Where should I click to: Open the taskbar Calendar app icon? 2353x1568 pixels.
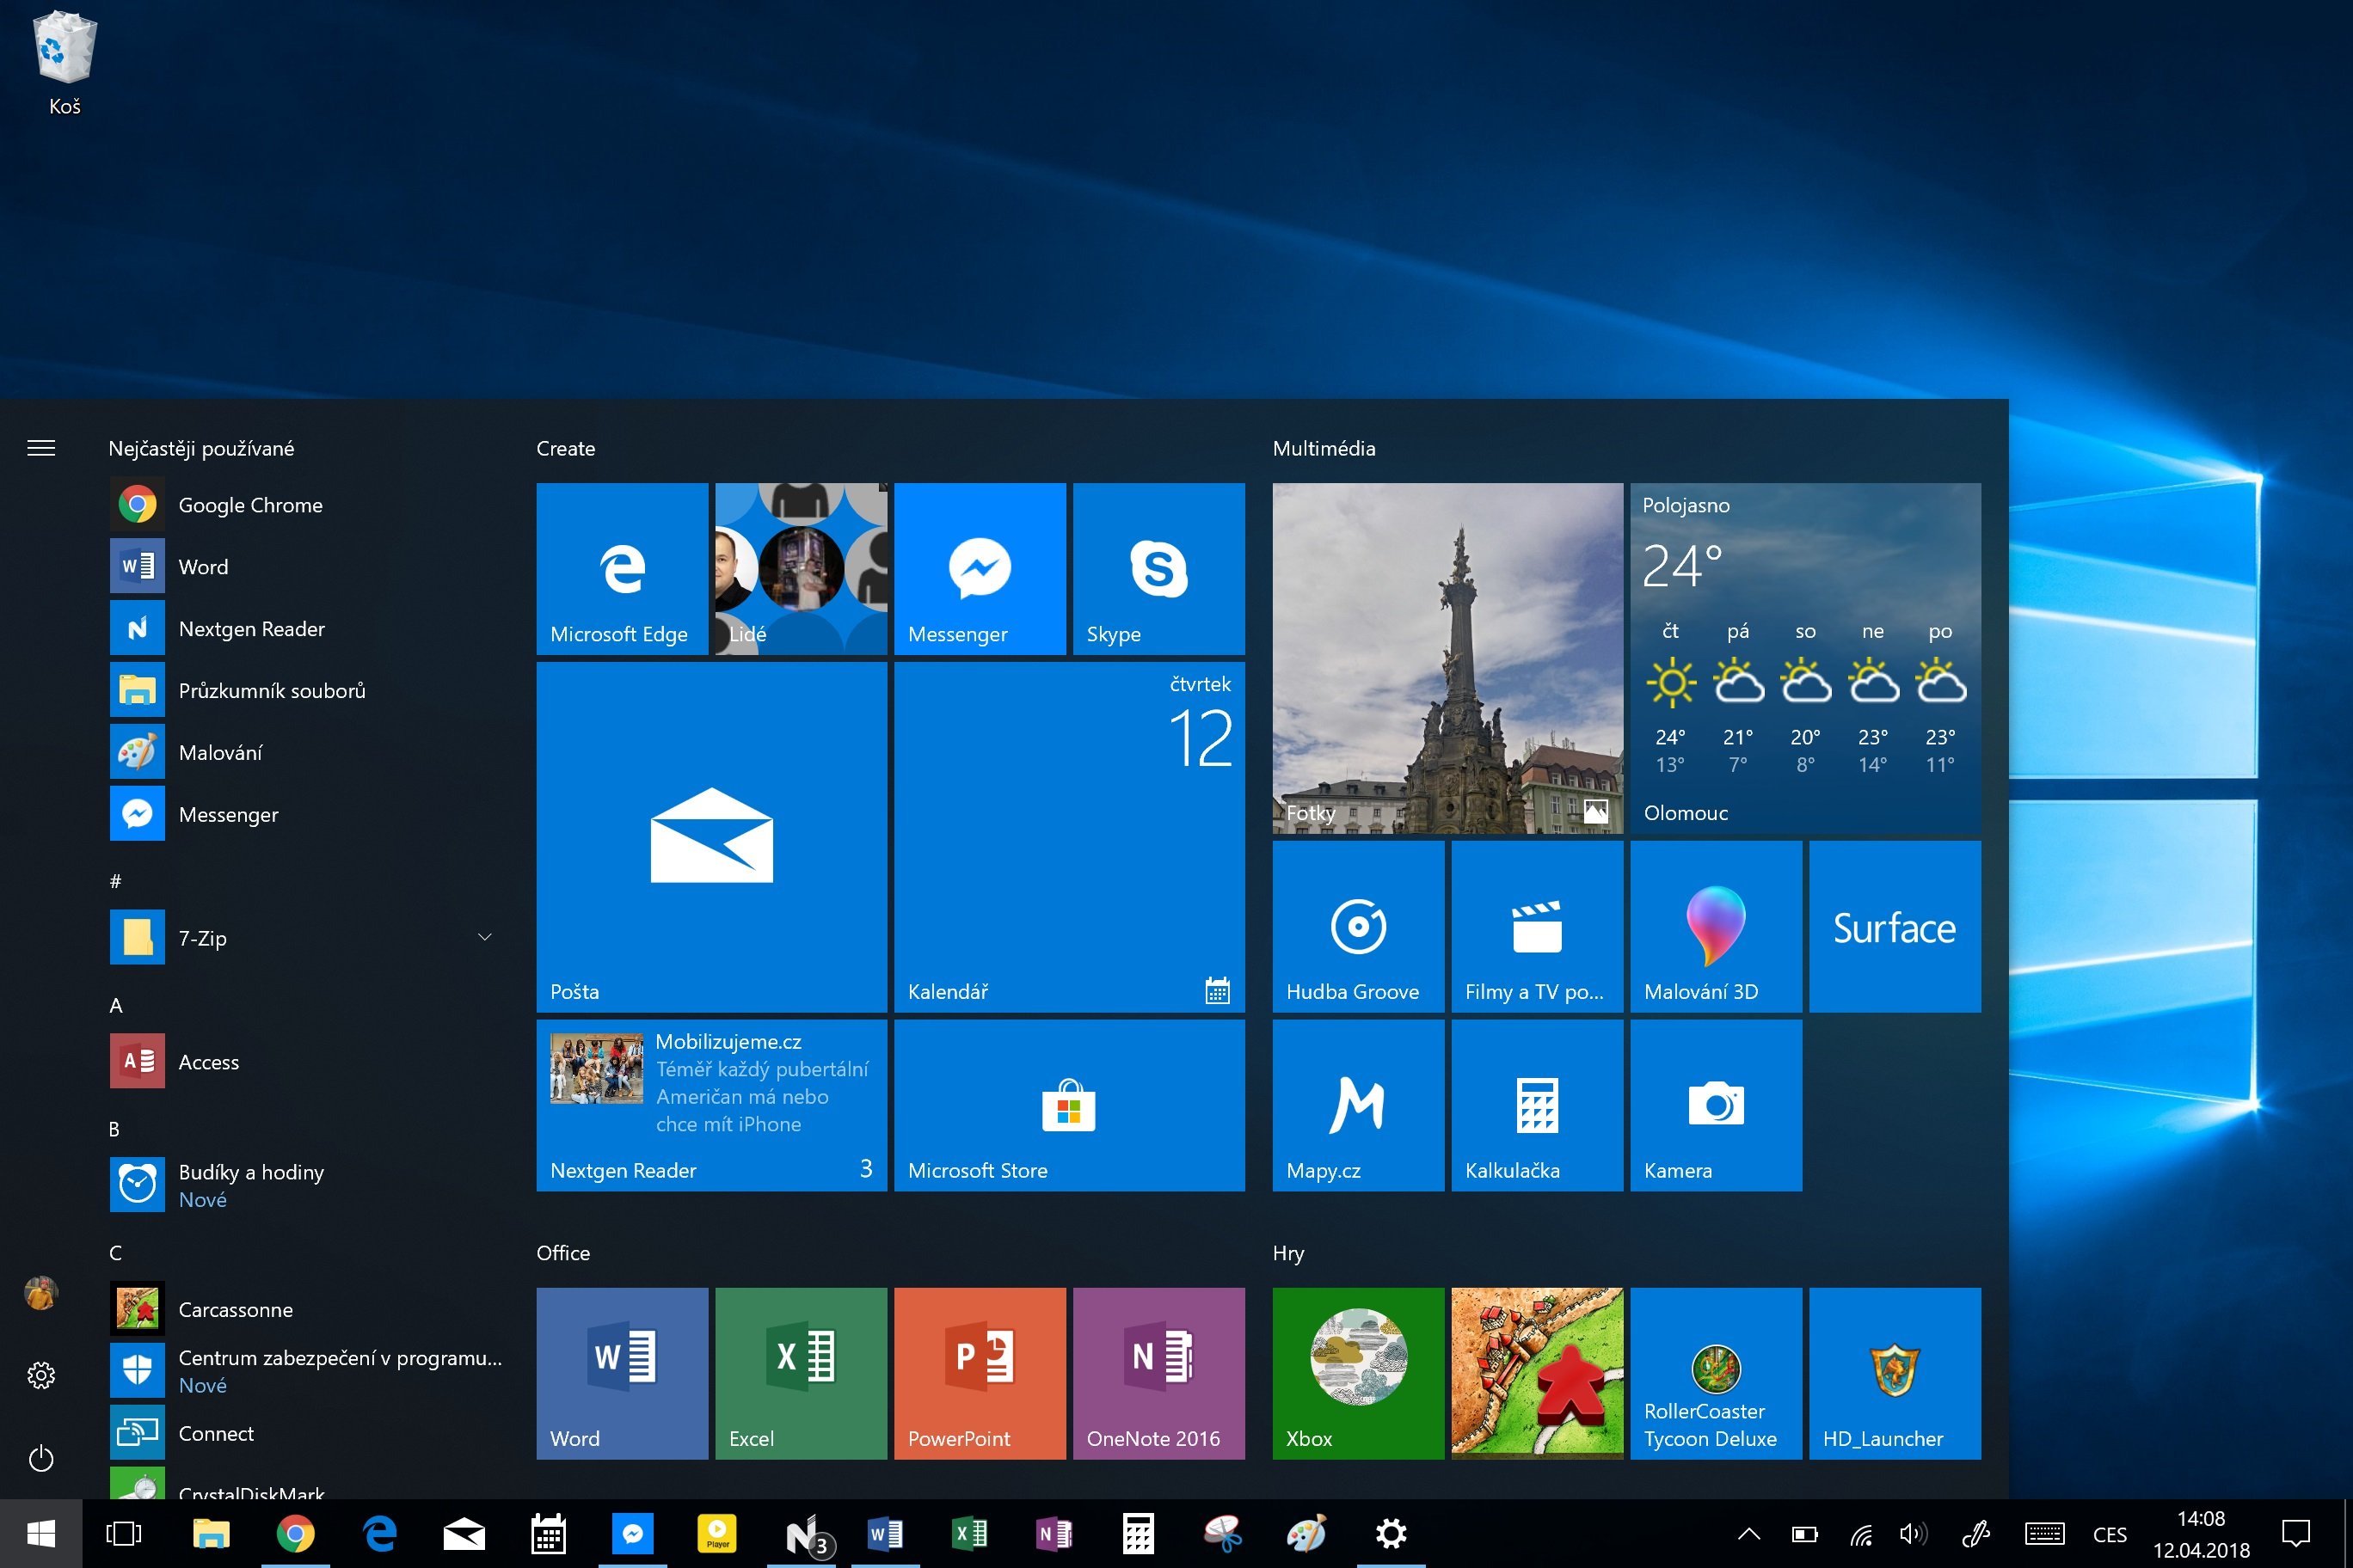pos(548,1534)
